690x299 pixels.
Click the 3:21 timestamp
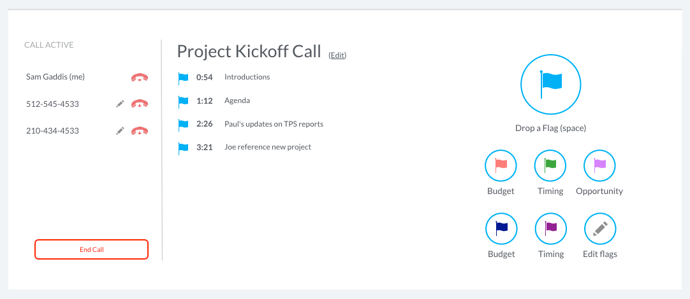pyautogui.click(x=205, y=147)
